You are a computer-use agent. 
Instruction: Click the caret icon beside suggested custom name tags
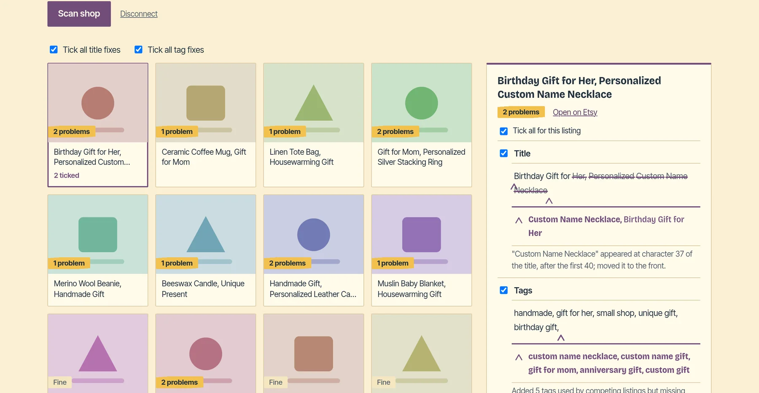click(x=519, y=358)
